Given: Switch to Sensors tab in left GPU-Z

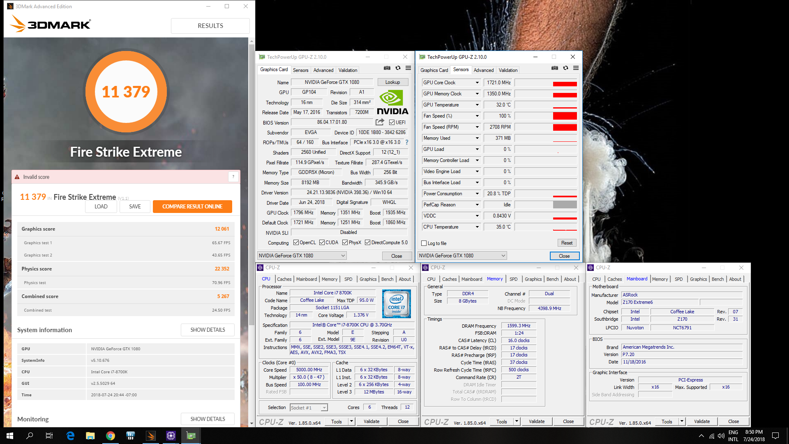Looking at the screenshot, I should point(300,70).
